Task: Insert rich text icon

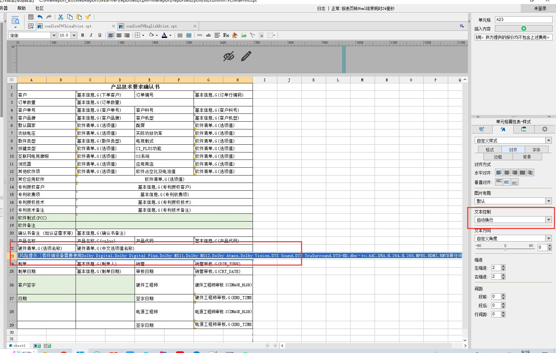Action: click(x=217, y=35)
